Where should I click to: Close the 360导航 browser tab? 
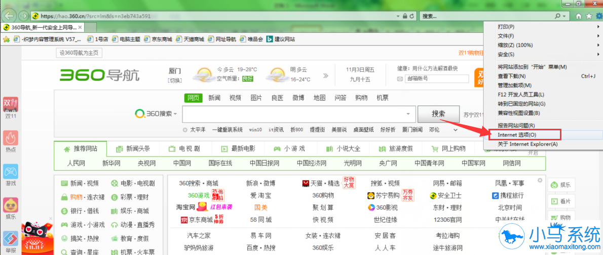point(80,28)
